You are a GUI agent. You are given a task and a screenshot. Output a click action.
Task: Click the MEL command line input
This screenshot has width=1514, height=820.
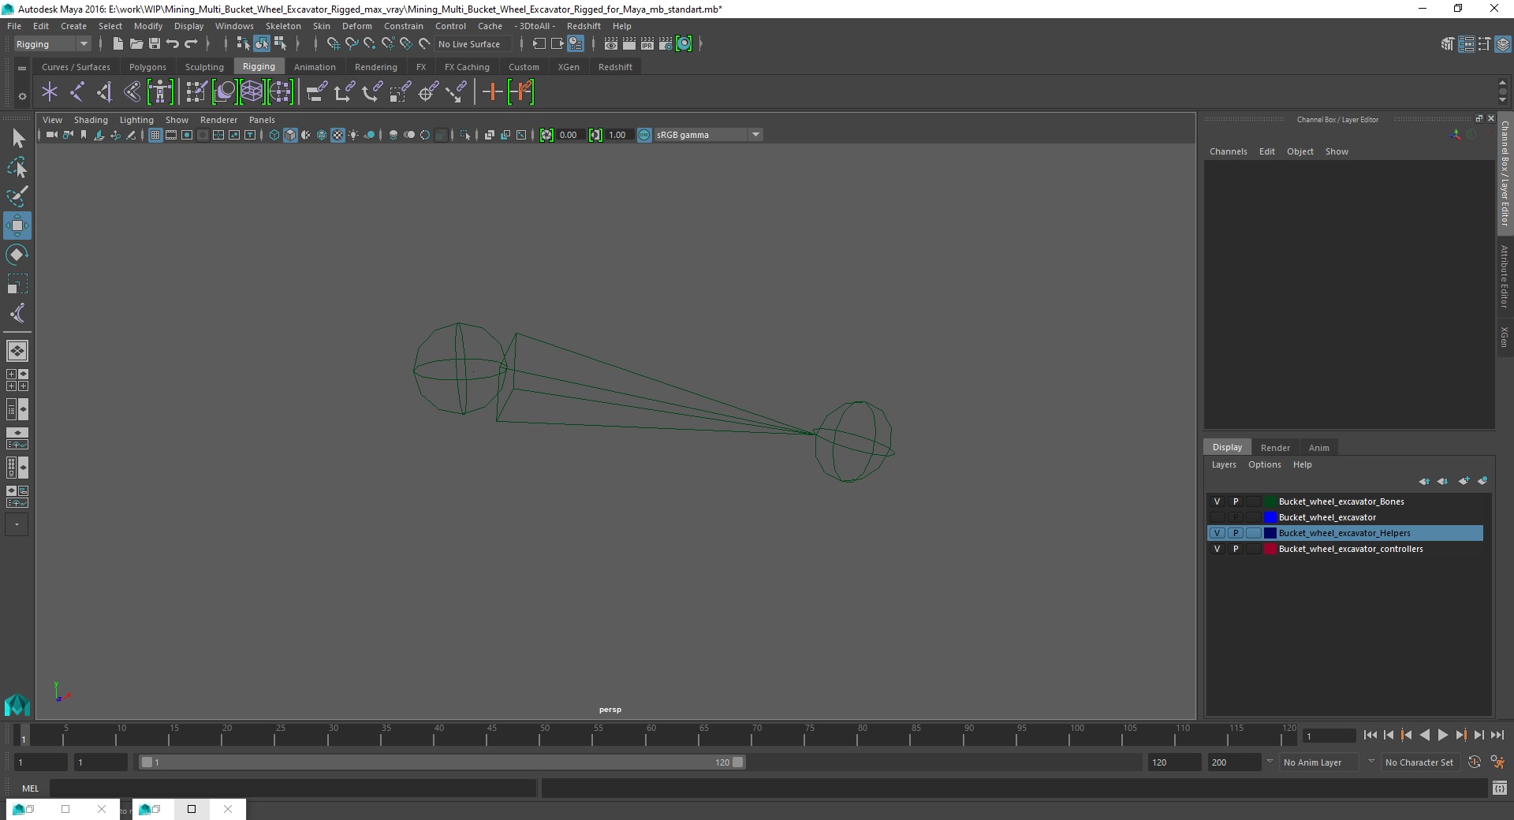(x=293, y=788)
